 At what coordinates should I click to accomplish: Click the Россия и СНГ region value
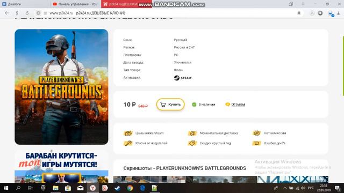point(184,47)
